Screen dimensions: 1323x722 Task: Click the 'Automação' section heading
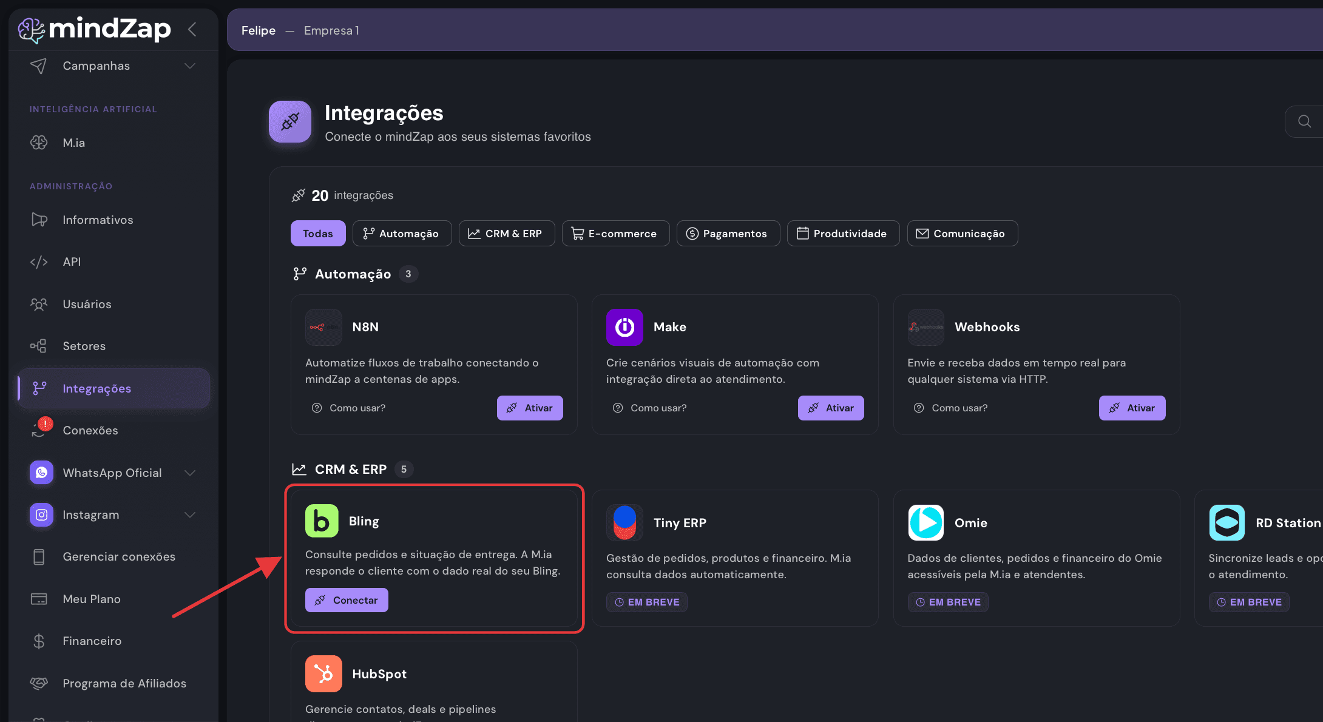tap(353, 274)
